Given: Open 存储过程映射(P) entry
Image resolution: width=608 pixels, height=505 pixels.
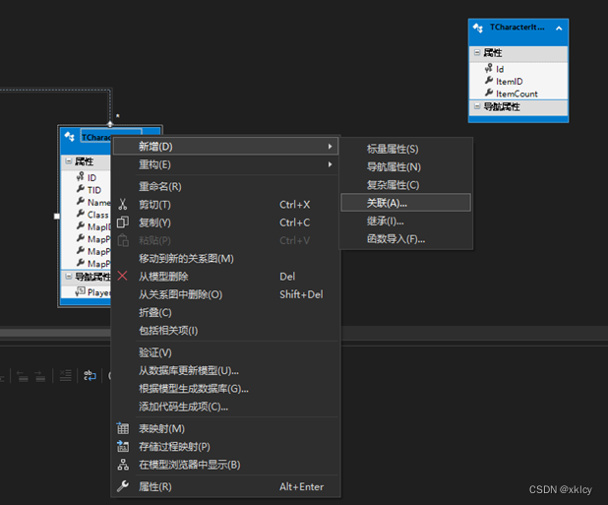Looking at the screenshot, I should click(225, 447).
